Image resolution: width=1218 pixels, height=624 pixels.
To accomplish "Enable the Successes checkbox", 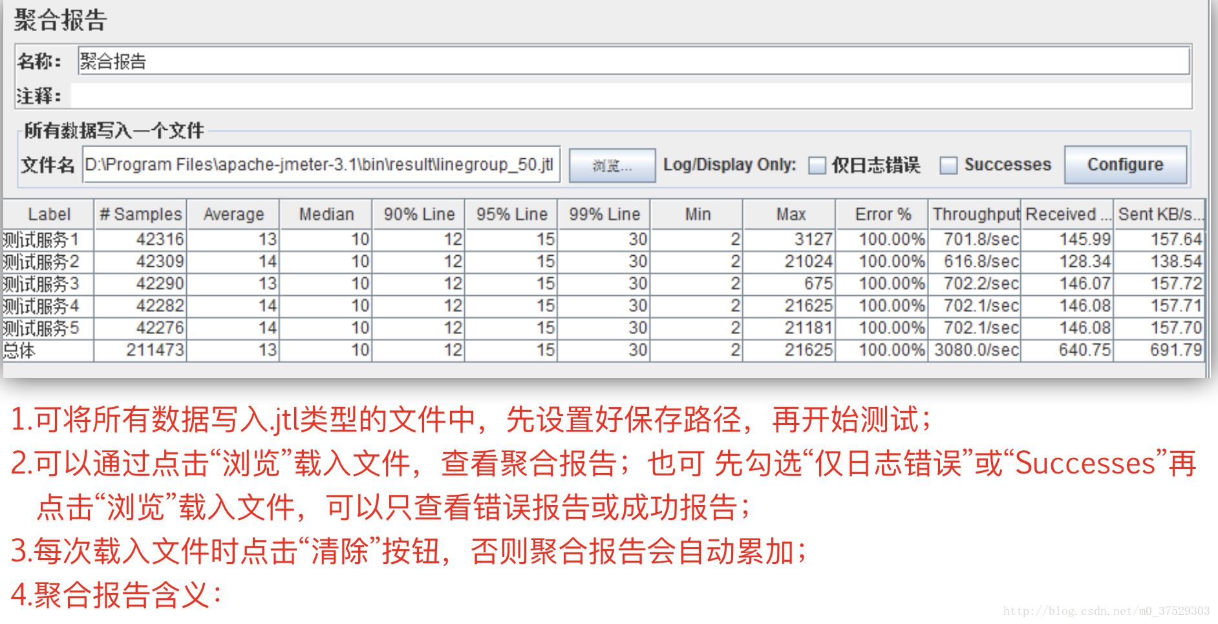I will point(947,165).
